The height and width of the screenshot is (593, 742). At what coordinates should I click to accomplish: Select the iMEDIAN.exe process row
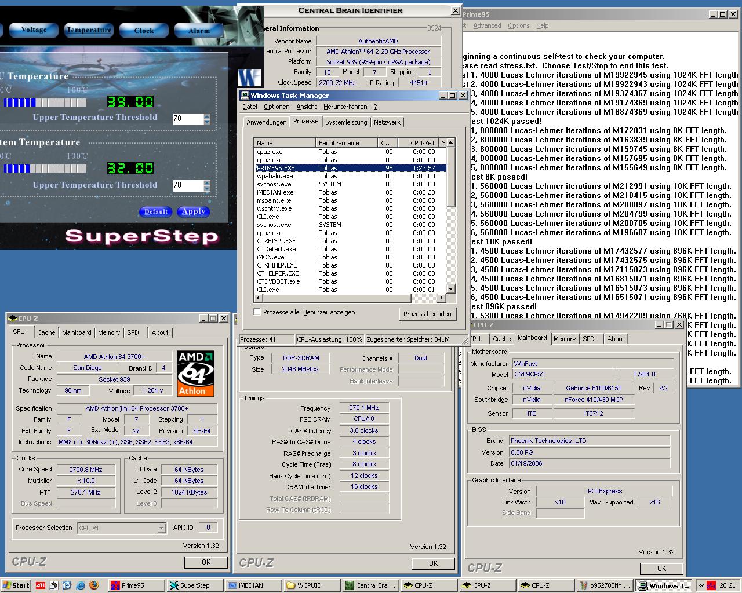tap(350, 192)
